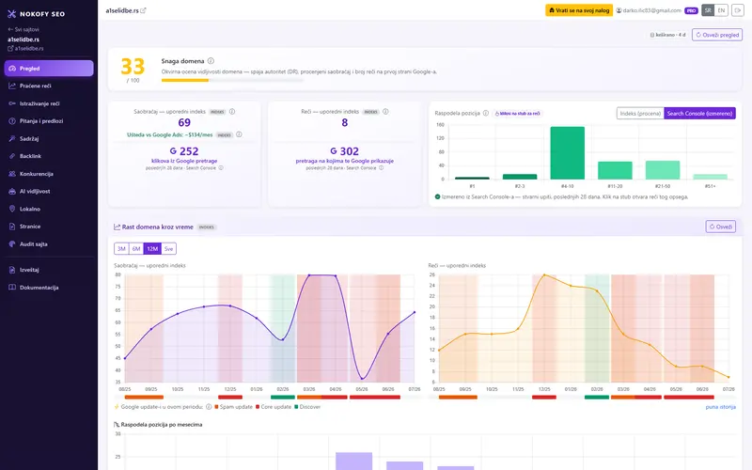Open the Pregled dashboard icon in sidebar

[12, 69]
